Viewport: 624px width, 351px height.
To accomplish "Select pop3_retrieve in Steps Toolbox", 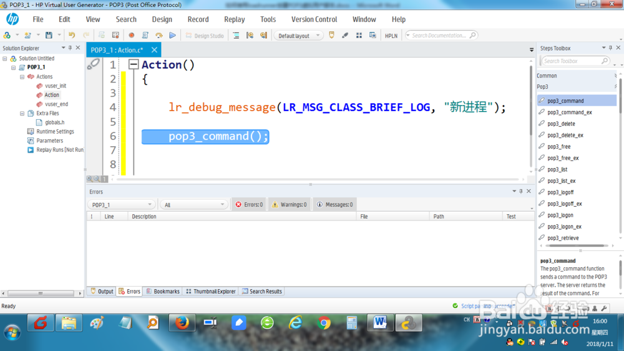I will point(563,238).
